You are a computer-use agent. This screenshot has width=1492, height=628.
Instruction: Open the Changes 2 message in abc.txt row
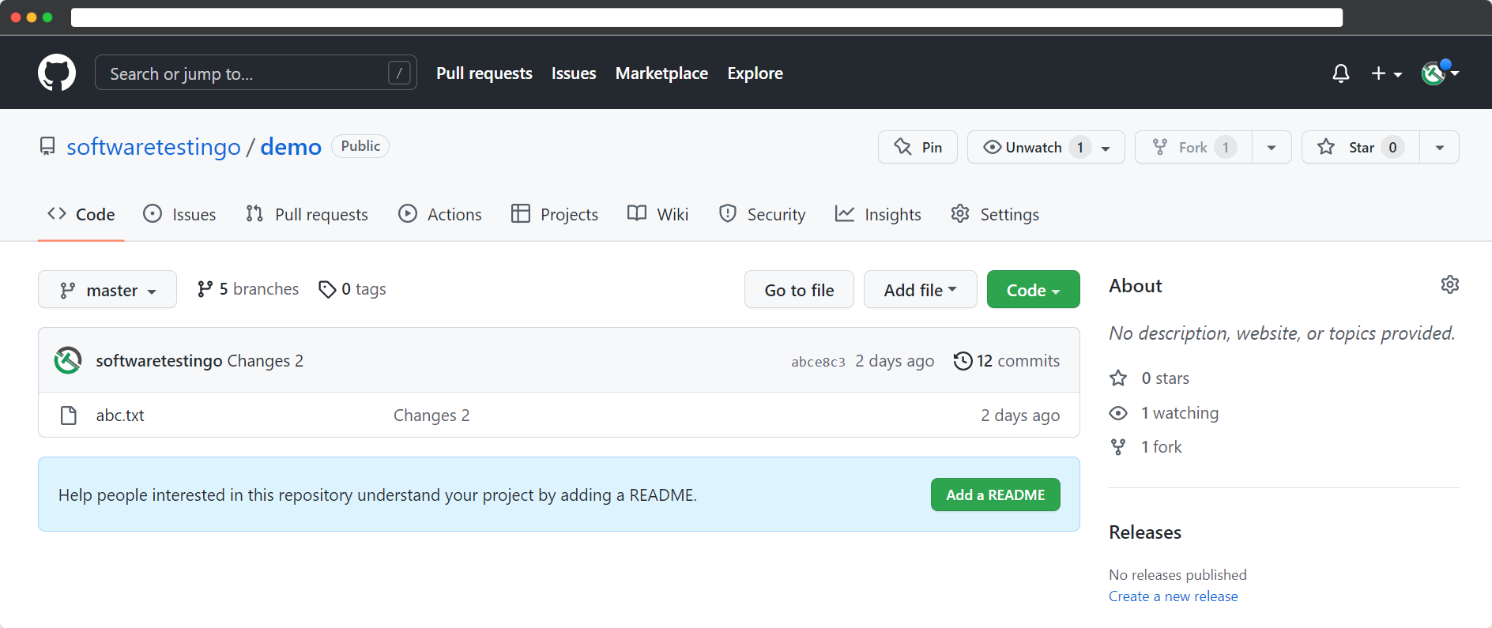[431, 416]
